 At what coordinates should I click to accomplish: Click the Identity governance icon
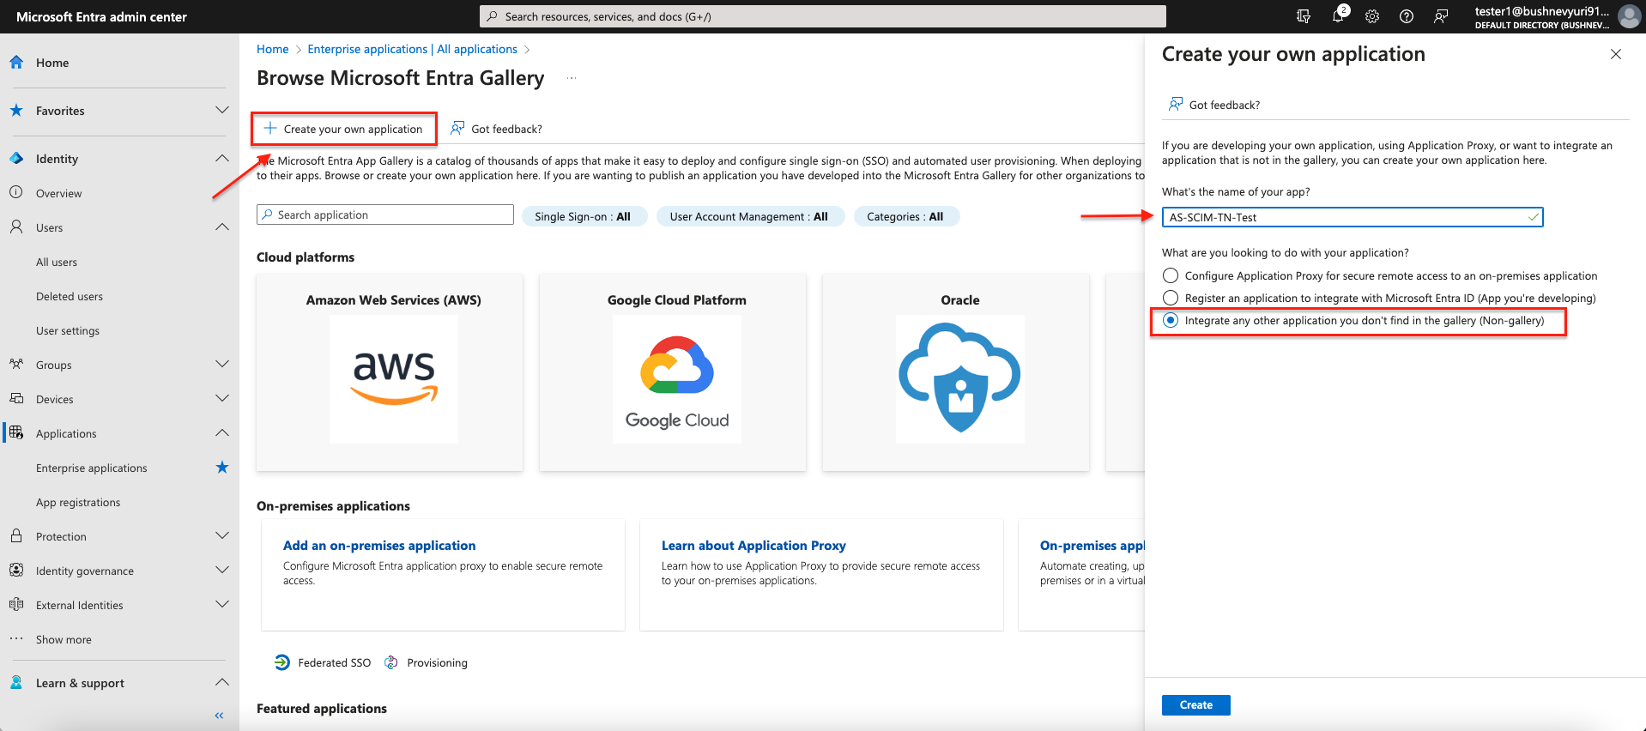pos(16,571)
